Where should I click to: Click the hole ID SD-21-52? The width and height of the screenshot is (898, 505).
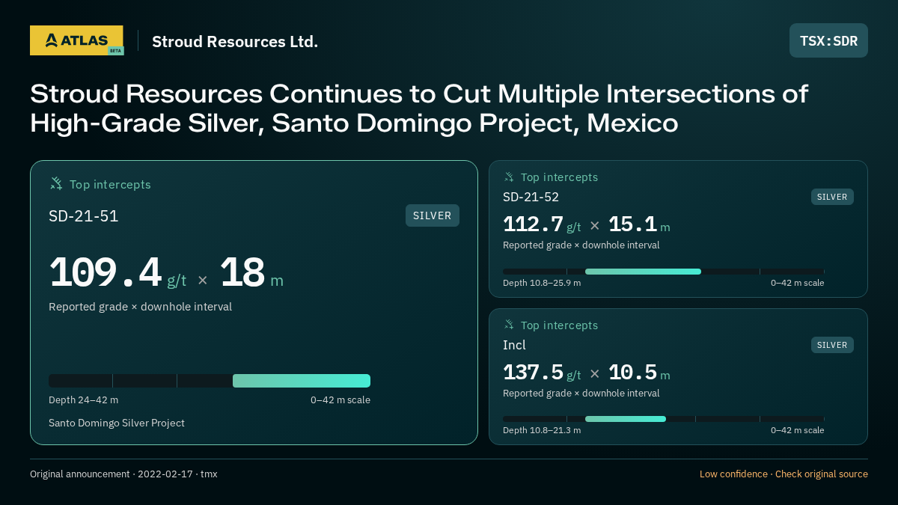[x=531, y=197]
